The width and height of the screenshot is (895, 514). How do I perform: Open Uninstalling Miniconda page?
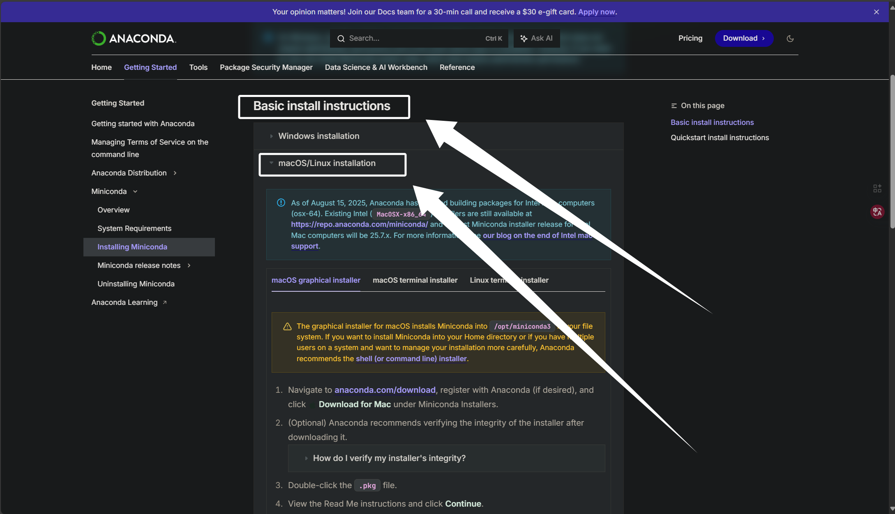(136, 284)
